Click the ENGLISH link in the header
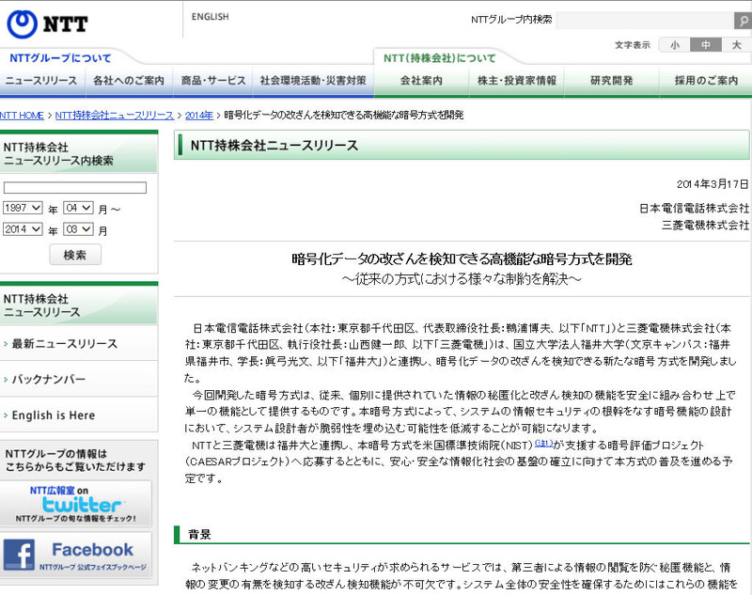 click(x=210, y=17)
